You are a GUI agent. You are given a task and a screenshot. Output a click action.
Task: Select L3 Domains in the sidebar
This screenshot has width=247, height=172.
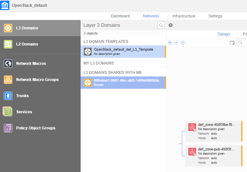pos(40,28)
